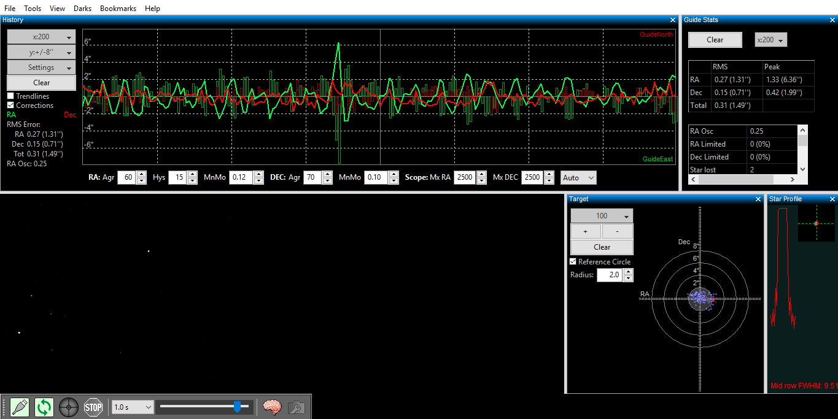The height and width of the screenshot is (419, 838).
Task: Click the RA Agr value field
Action: click(126, 177)
